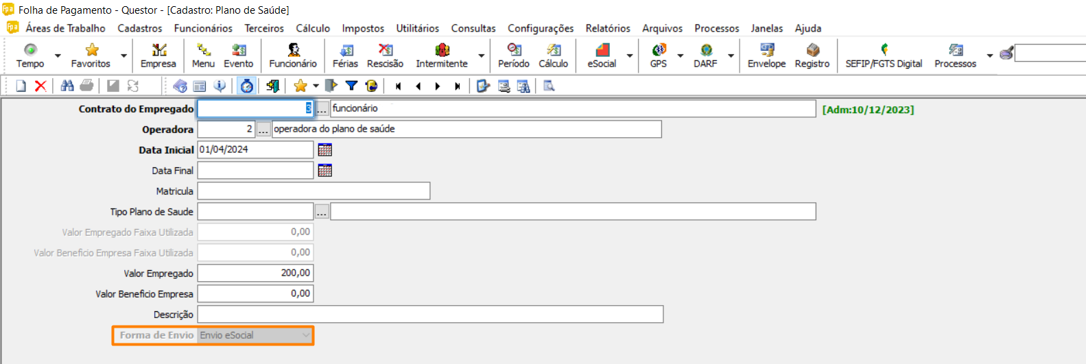The height and width of the screenshot is (364, 1086).
Task: Expand the DARF dropdown arrow
Action: tap(731, 56)
